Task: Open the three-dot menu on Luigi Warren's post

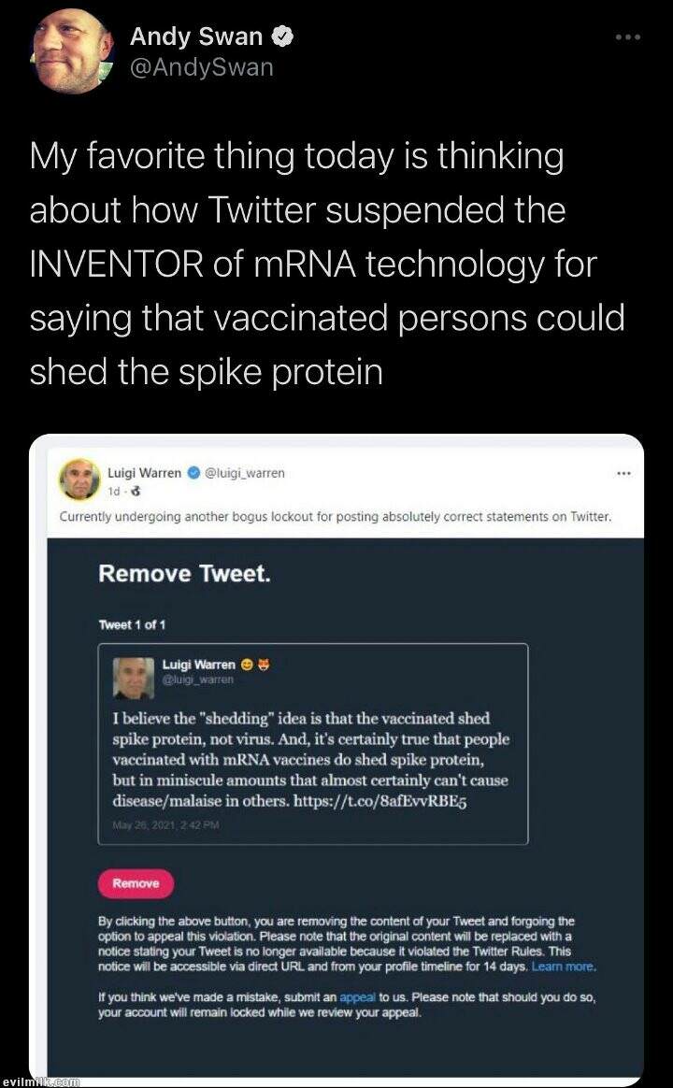Action: [x=623, y=474]
